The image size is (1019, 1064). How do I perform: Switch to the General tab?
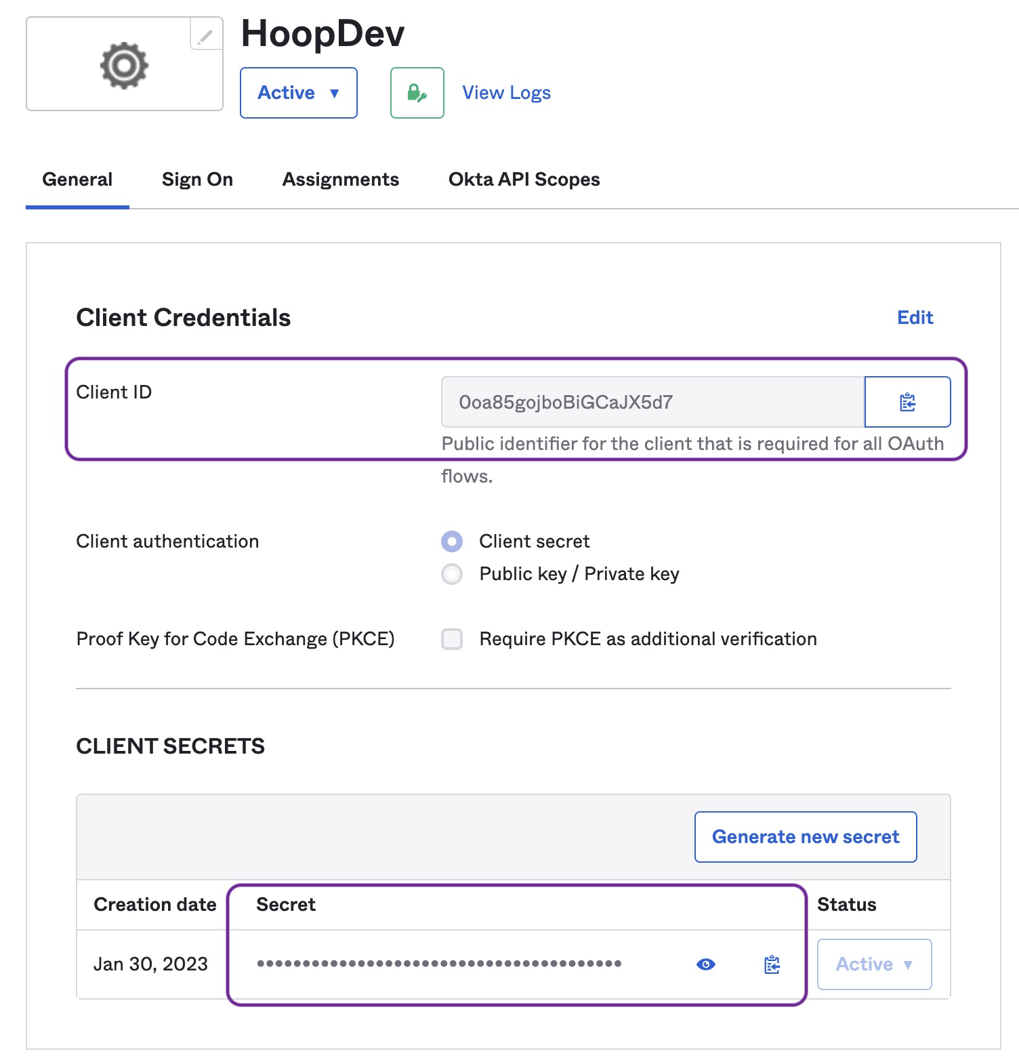(x=77, y=180)
